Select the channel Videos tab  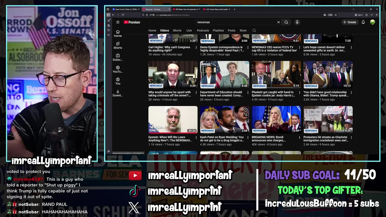(164, 30)
